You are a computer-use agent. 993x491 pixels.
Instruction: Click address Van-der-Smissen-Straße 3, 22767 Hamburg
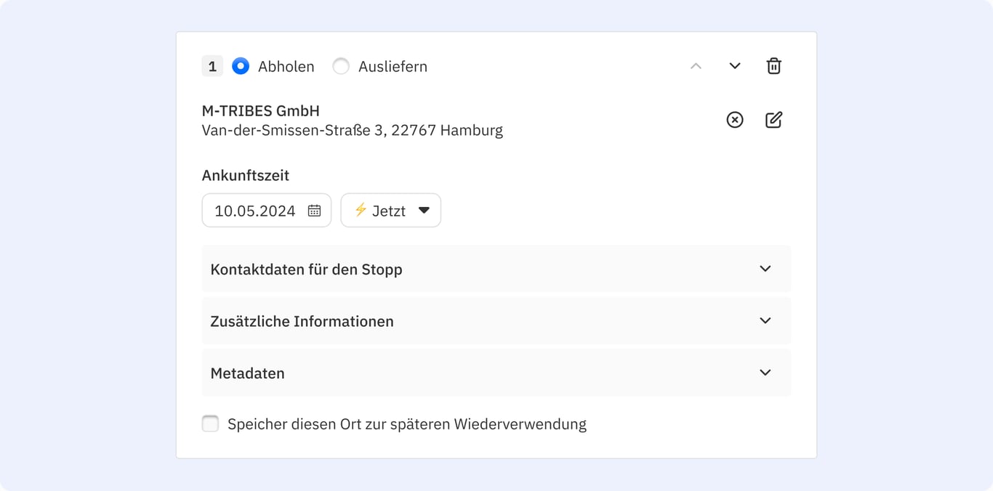pyautogui.click(x=353, y=131)
